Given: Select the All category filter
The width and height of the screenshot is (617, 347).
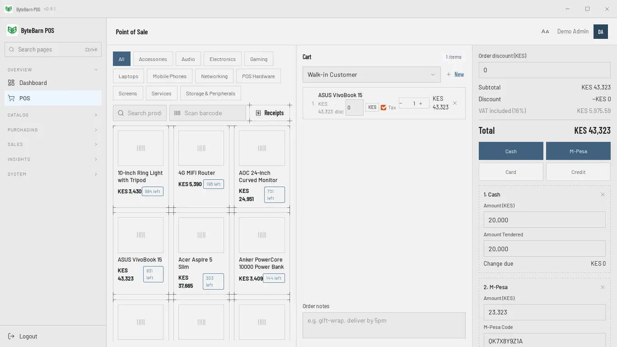Looking at the screenshot, I should pyautogui.click(x=122, y=59).
